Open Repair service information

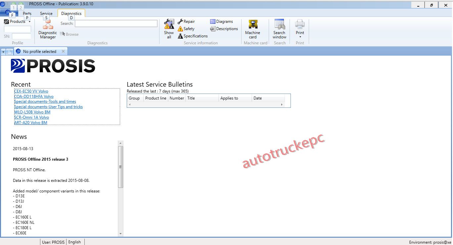click(186, 21)
